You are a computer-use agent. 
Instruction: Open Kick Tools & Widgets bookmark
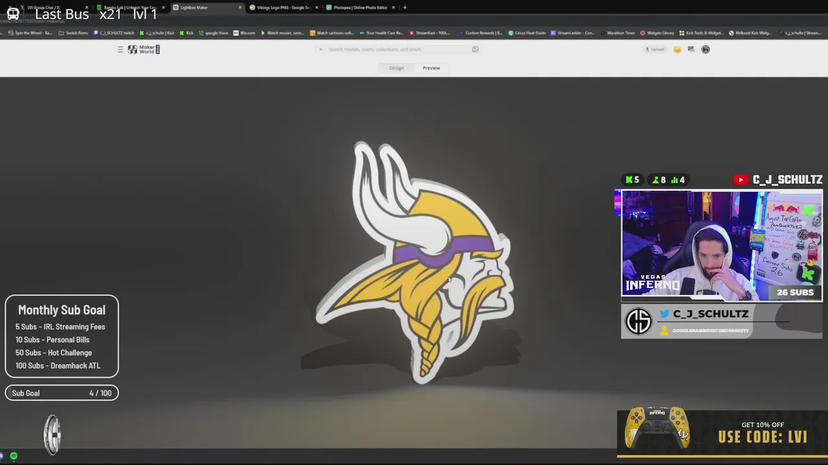[x=701, y=33]
